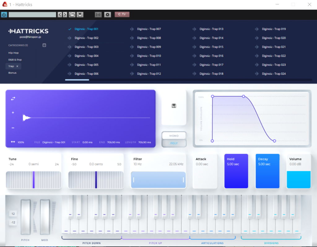Click the random dice icon beside Categories
The height and width of the screenshot is (247, 317).
(44, 45)
